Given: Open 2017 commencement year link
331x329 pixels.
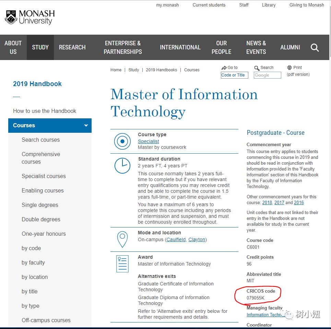Looking at the screenshot, I should point(279,202).
